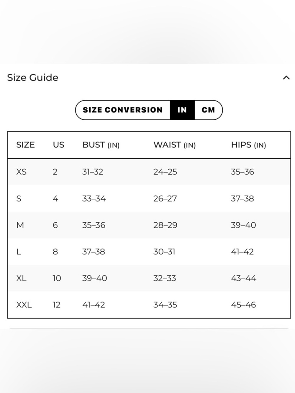Click the SIZE column header

pyautogui.click(x=25, y=145)
